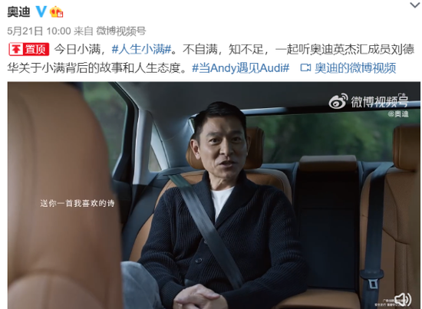Screen dimensions: 422x309
Task: Click the blue V verified badge
Action: point(41,12)
